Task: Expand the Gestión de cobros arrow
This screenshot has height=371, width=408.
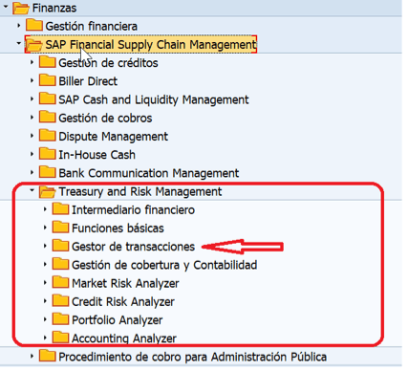Action: point(32,118)
